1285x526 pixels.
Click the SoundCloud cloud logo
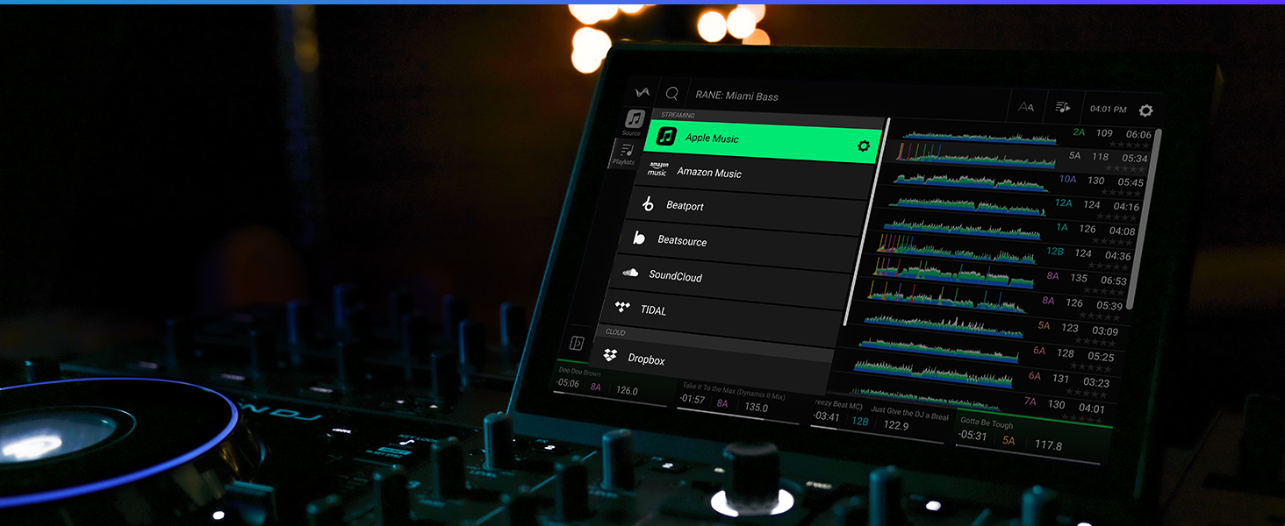(x=629, y=273)
